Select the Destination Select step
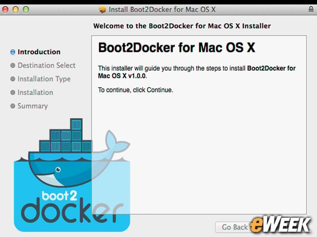Image resolution: width=317 pixels, height=237 pixels. coord(47,65)
